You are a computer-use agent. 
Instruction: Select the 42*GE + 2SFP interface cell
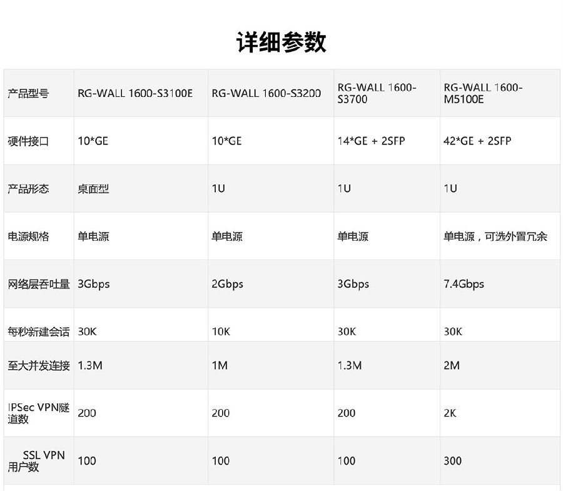point(477,141)
